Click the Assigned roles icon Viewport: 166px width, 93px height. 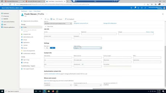click(22, 34)
